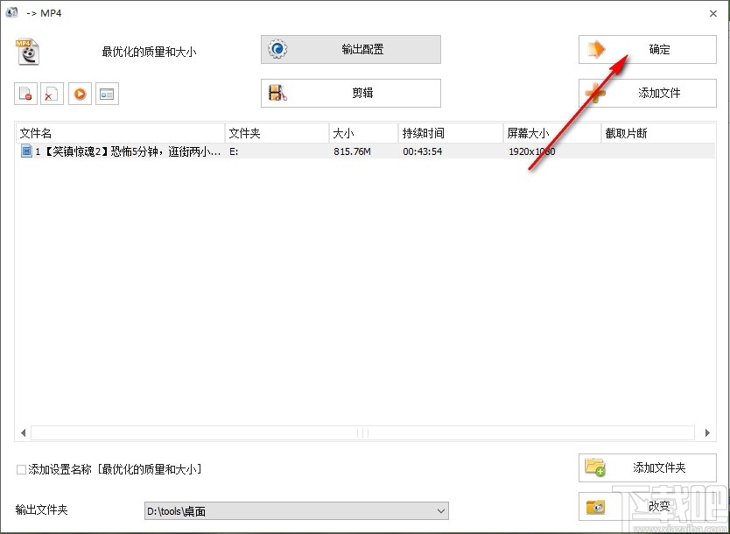This screenshot has height=534, width=730.
Task: Sort by 文件名 column header
Action: 120,133
